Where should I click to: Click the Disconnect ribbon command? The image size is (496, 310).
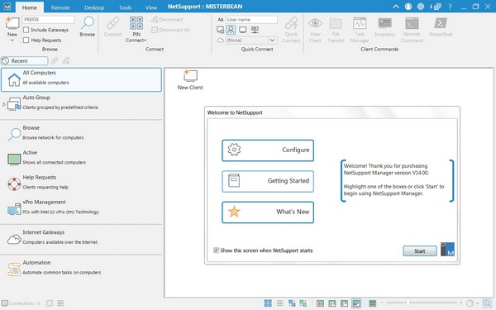coord(167,20)
